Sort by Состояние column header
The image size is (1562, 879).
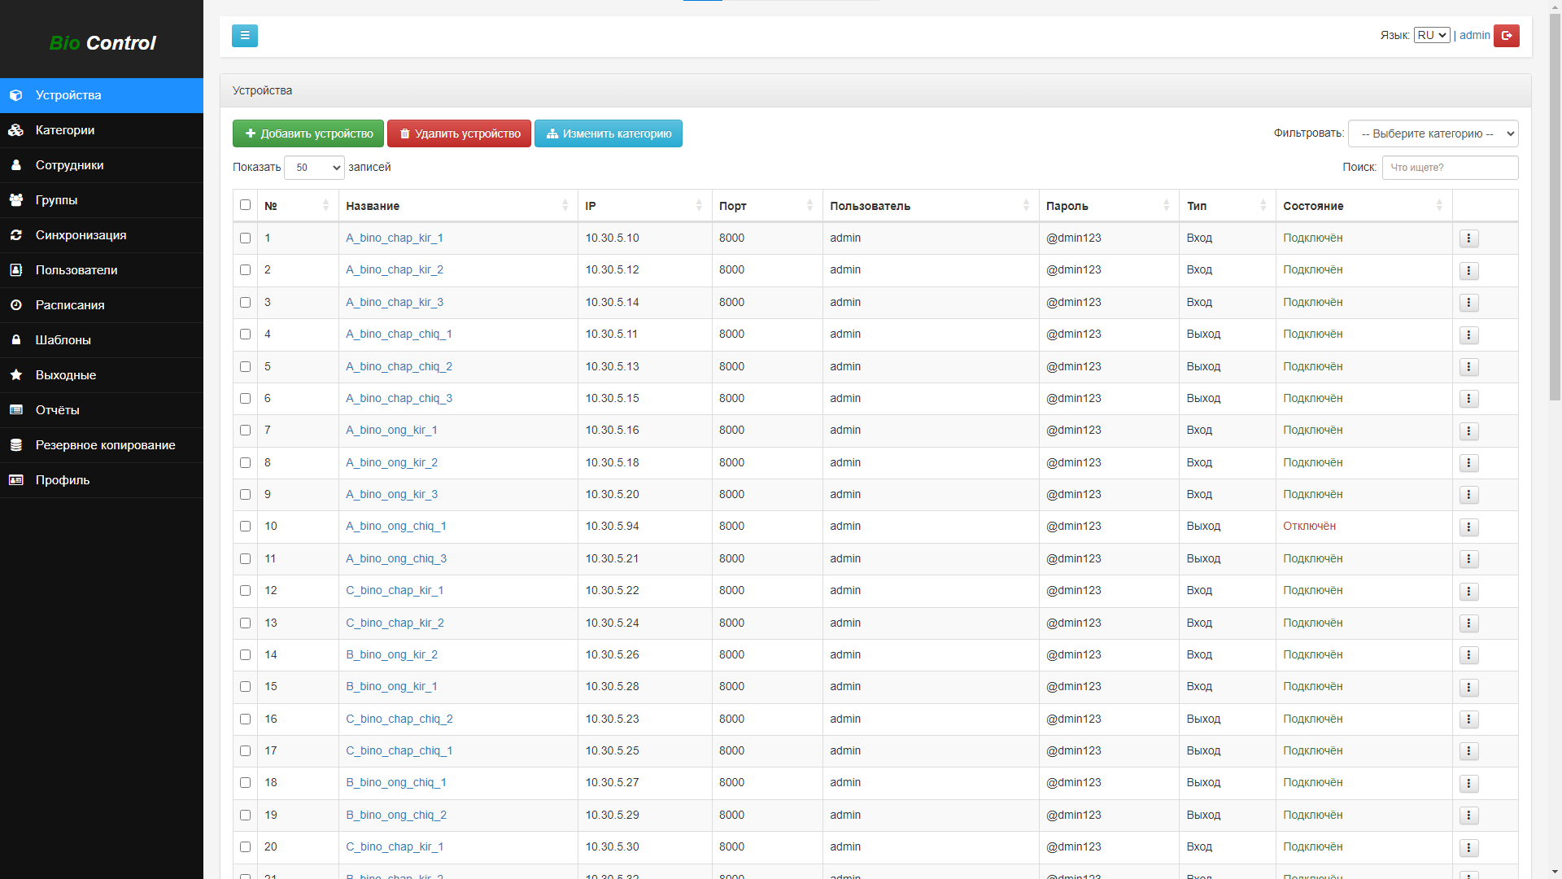click(x=1364, y=206)
